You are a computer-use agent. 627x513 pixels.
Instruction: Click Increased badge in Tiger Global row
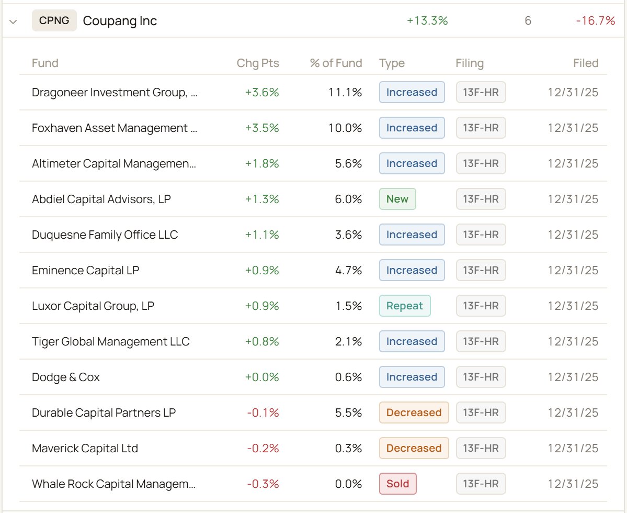412,341
